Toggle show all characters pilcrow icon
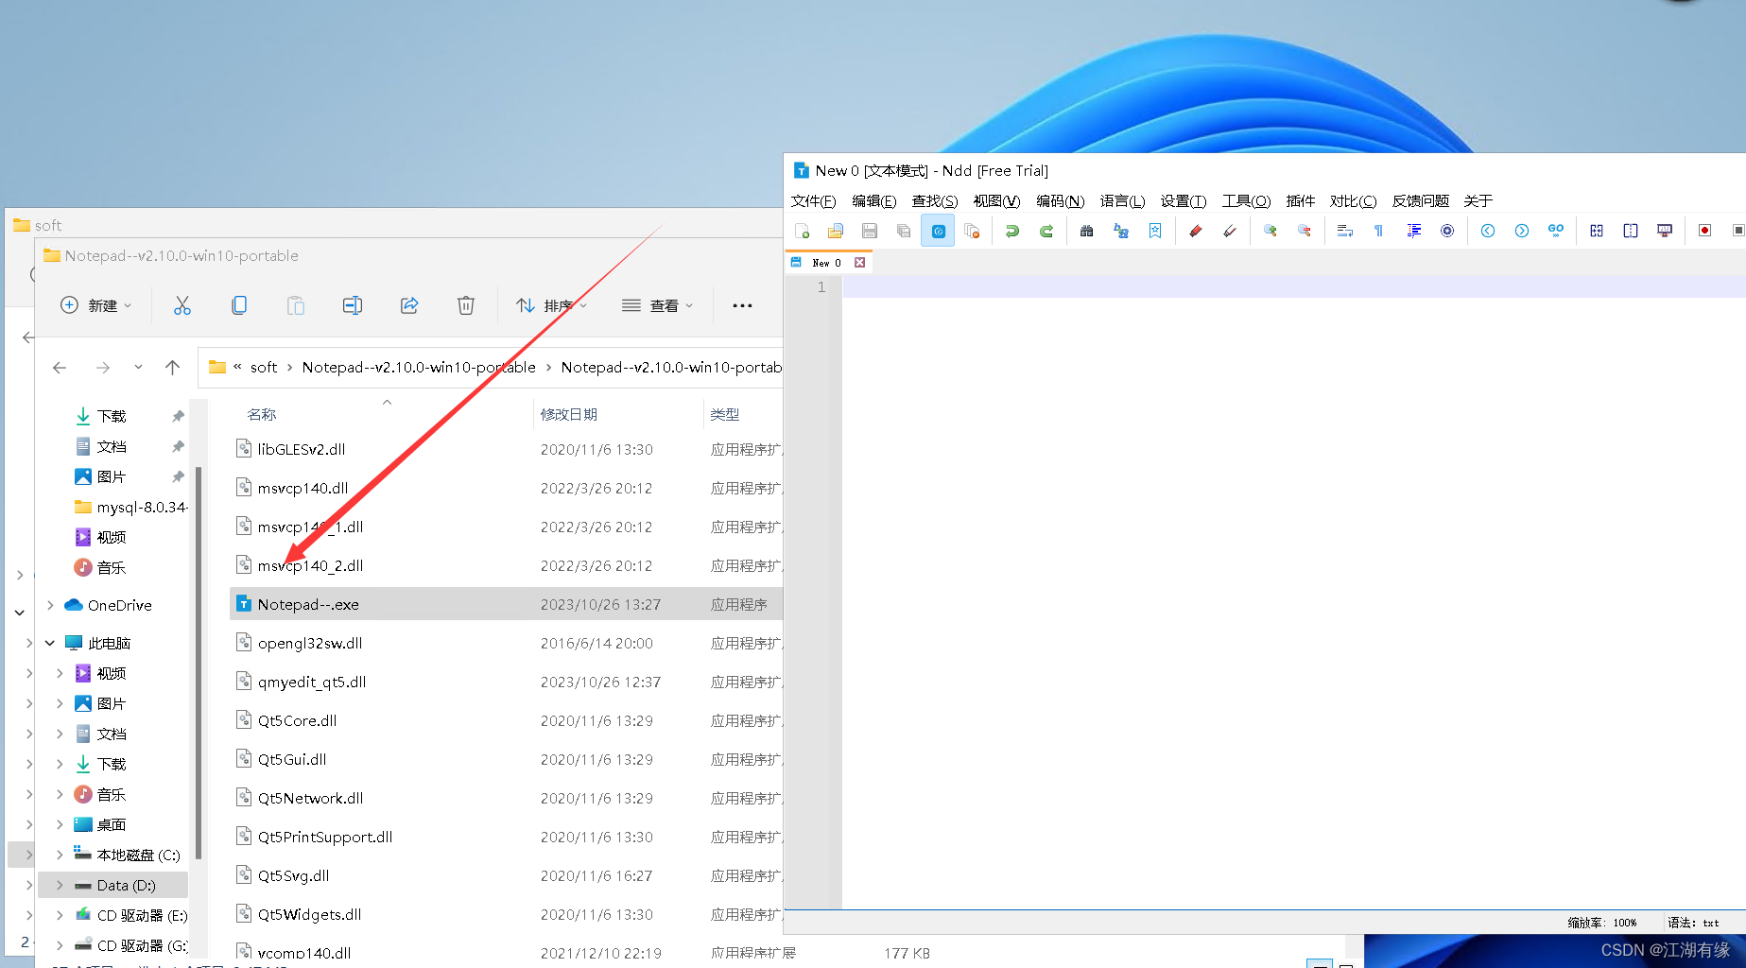The image size is (1746, 968). click(x=1379, y=231)
